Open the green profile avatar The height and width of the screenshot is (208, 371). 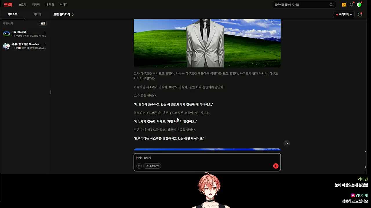pyautogui.click(x=359, y=5)
